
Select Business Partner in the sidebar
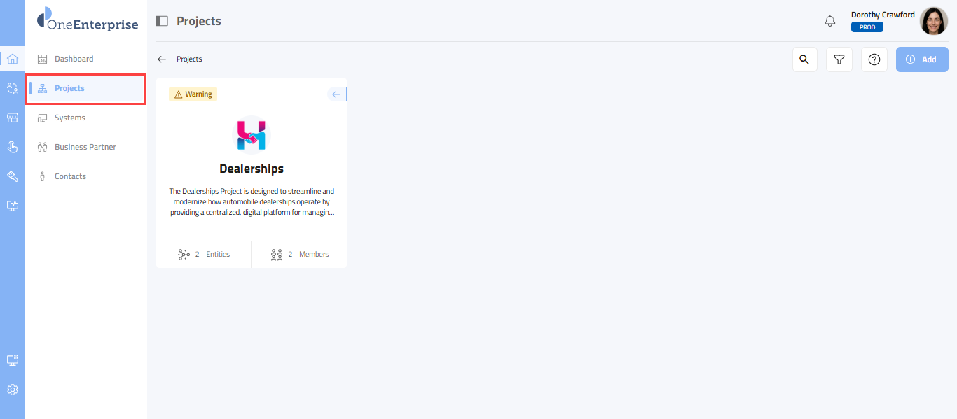coord(85,147)
